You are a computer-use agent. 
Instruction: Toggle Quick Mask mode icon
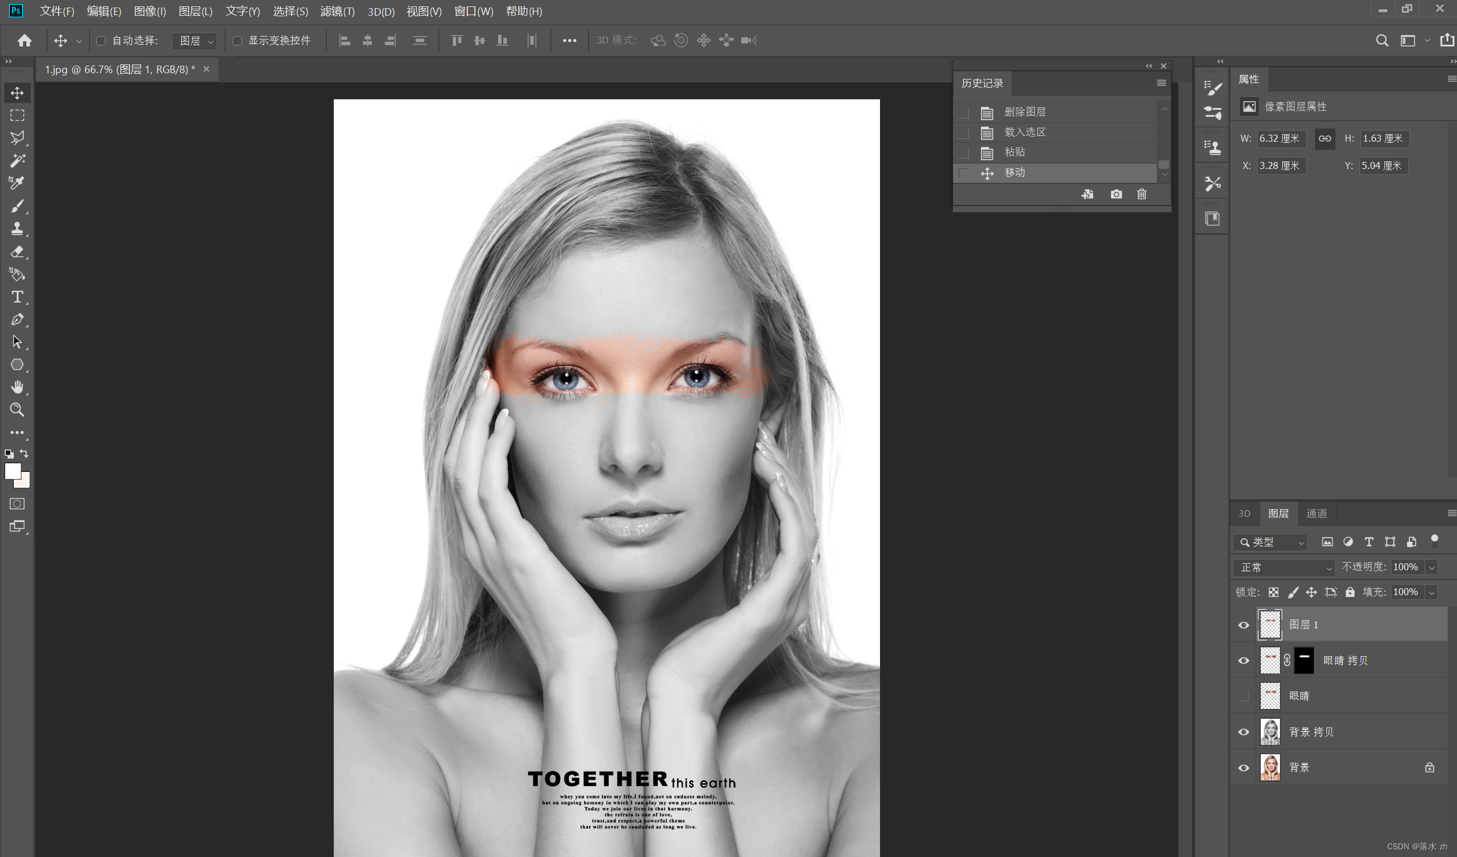(17, 504)
